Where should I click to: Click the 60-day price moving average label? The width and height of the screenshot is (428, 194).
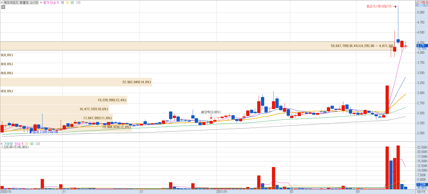(72, 2)
